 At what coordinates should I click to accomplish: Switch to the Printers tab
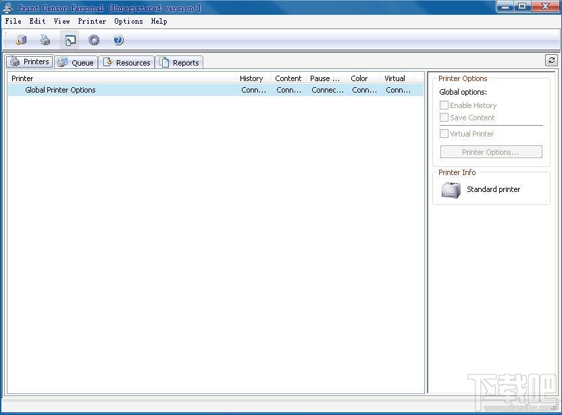click(30, 62)
